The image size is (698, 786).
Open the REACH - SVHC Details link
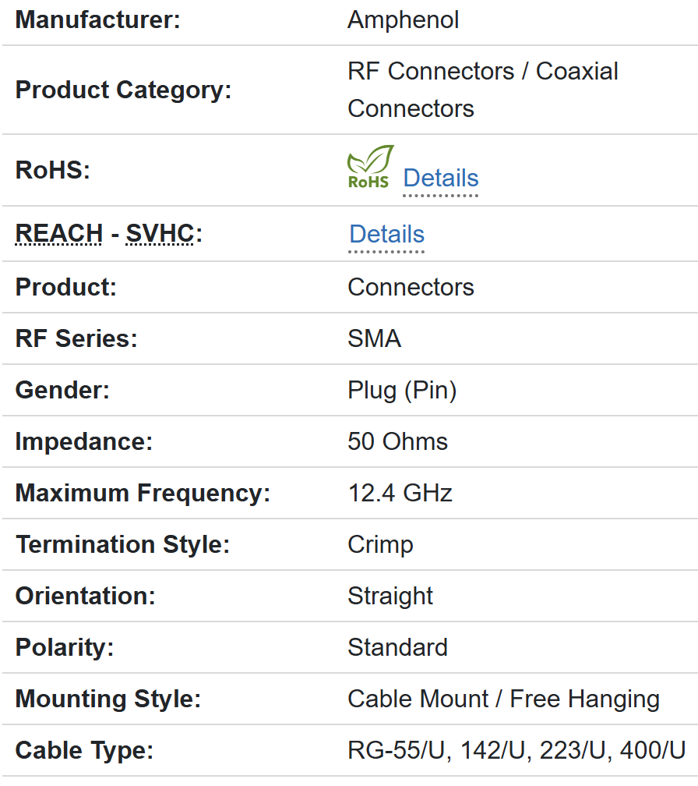[387, 234]
